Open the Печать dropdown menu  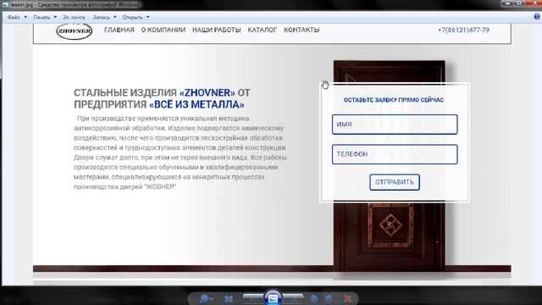(x=45, y=17)
